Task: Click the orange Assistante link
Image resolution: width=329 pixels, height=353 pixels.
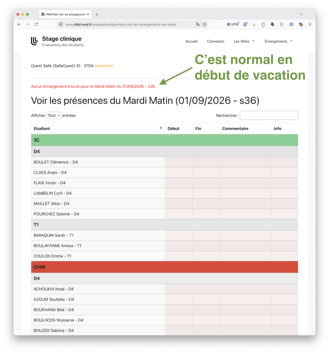Action: tap(103, 66)
